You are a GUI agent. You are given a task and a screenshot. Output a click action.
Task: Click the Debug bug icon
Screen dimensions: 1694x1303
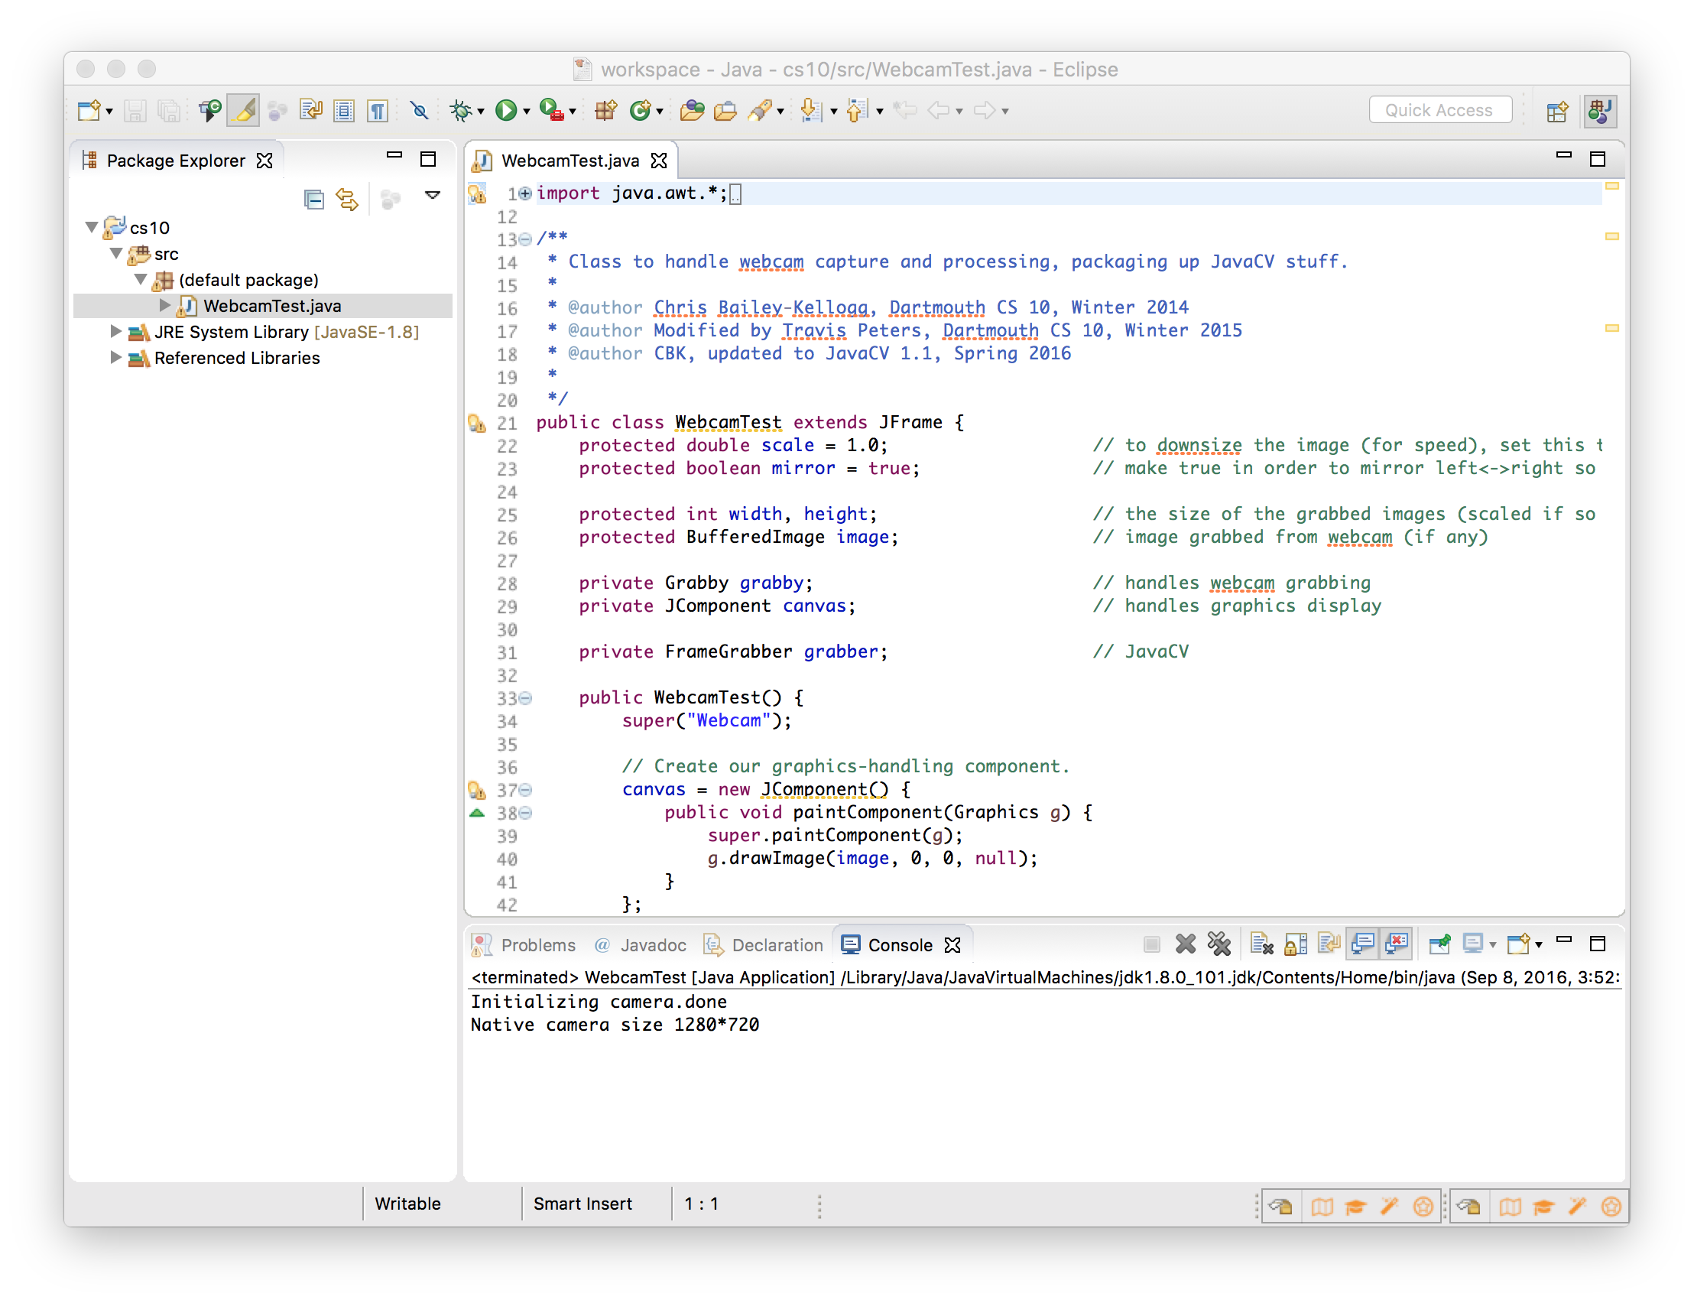460,111
